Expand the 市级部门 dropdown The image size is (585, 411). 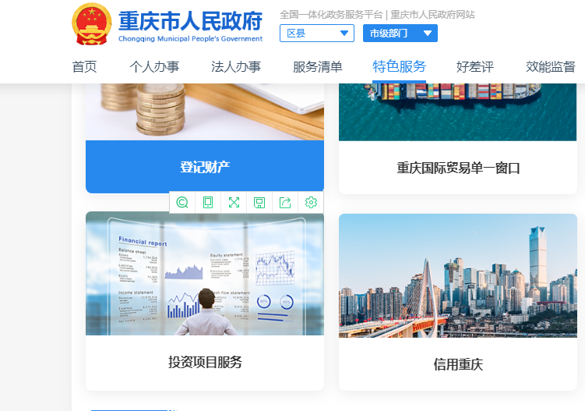coord(400,34)
